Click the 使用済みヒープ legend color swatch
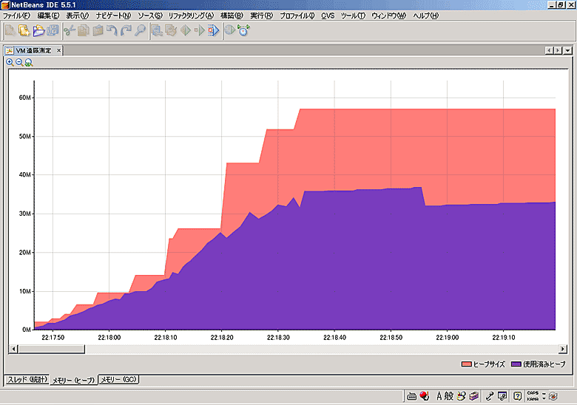 pos(516,364)
